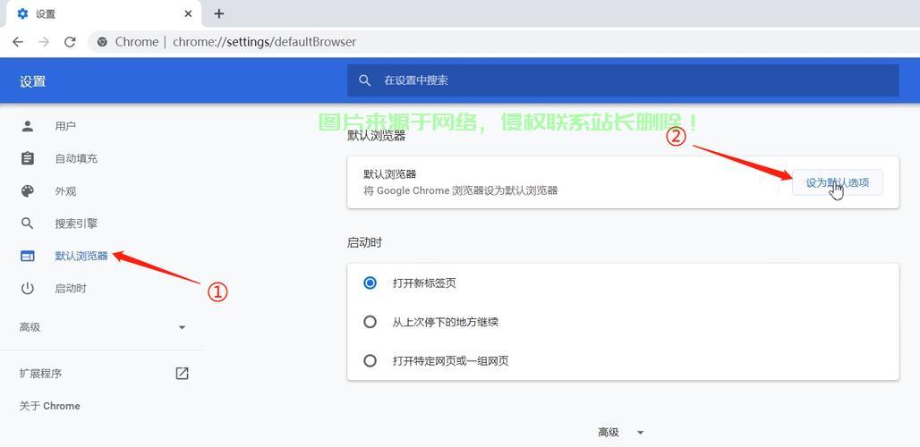Screen dimensions: 920x447
Task: Open the 扩展程序 link
Action: coord(40,373)
